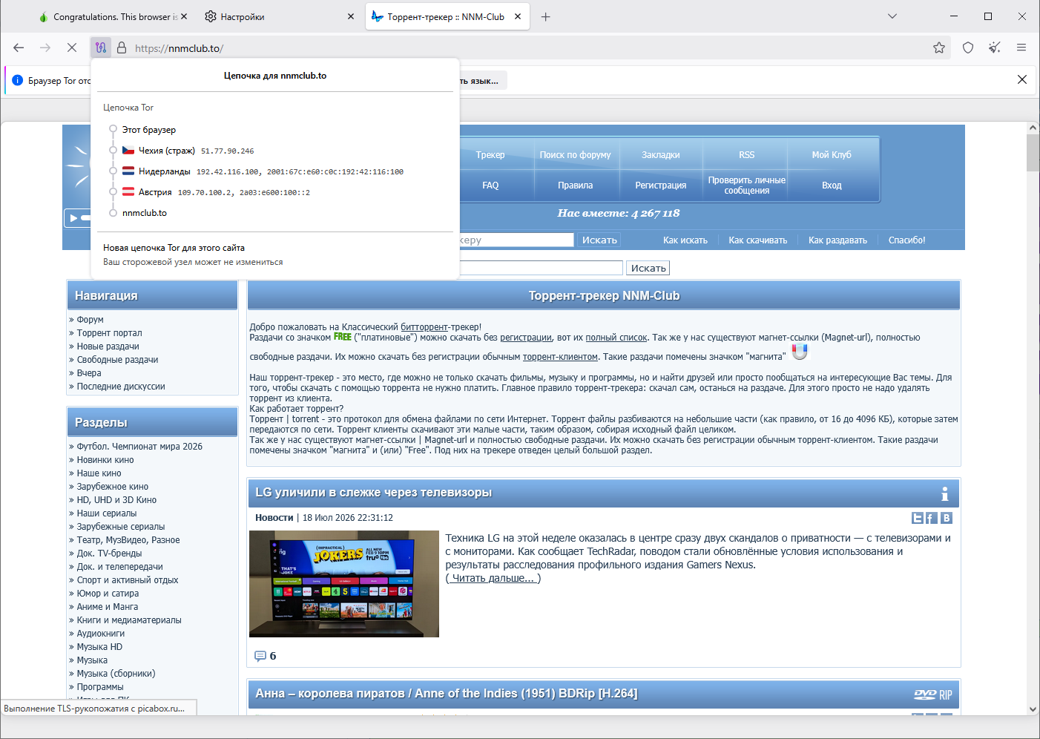Click the Искать button beside the lower search field

648,268
